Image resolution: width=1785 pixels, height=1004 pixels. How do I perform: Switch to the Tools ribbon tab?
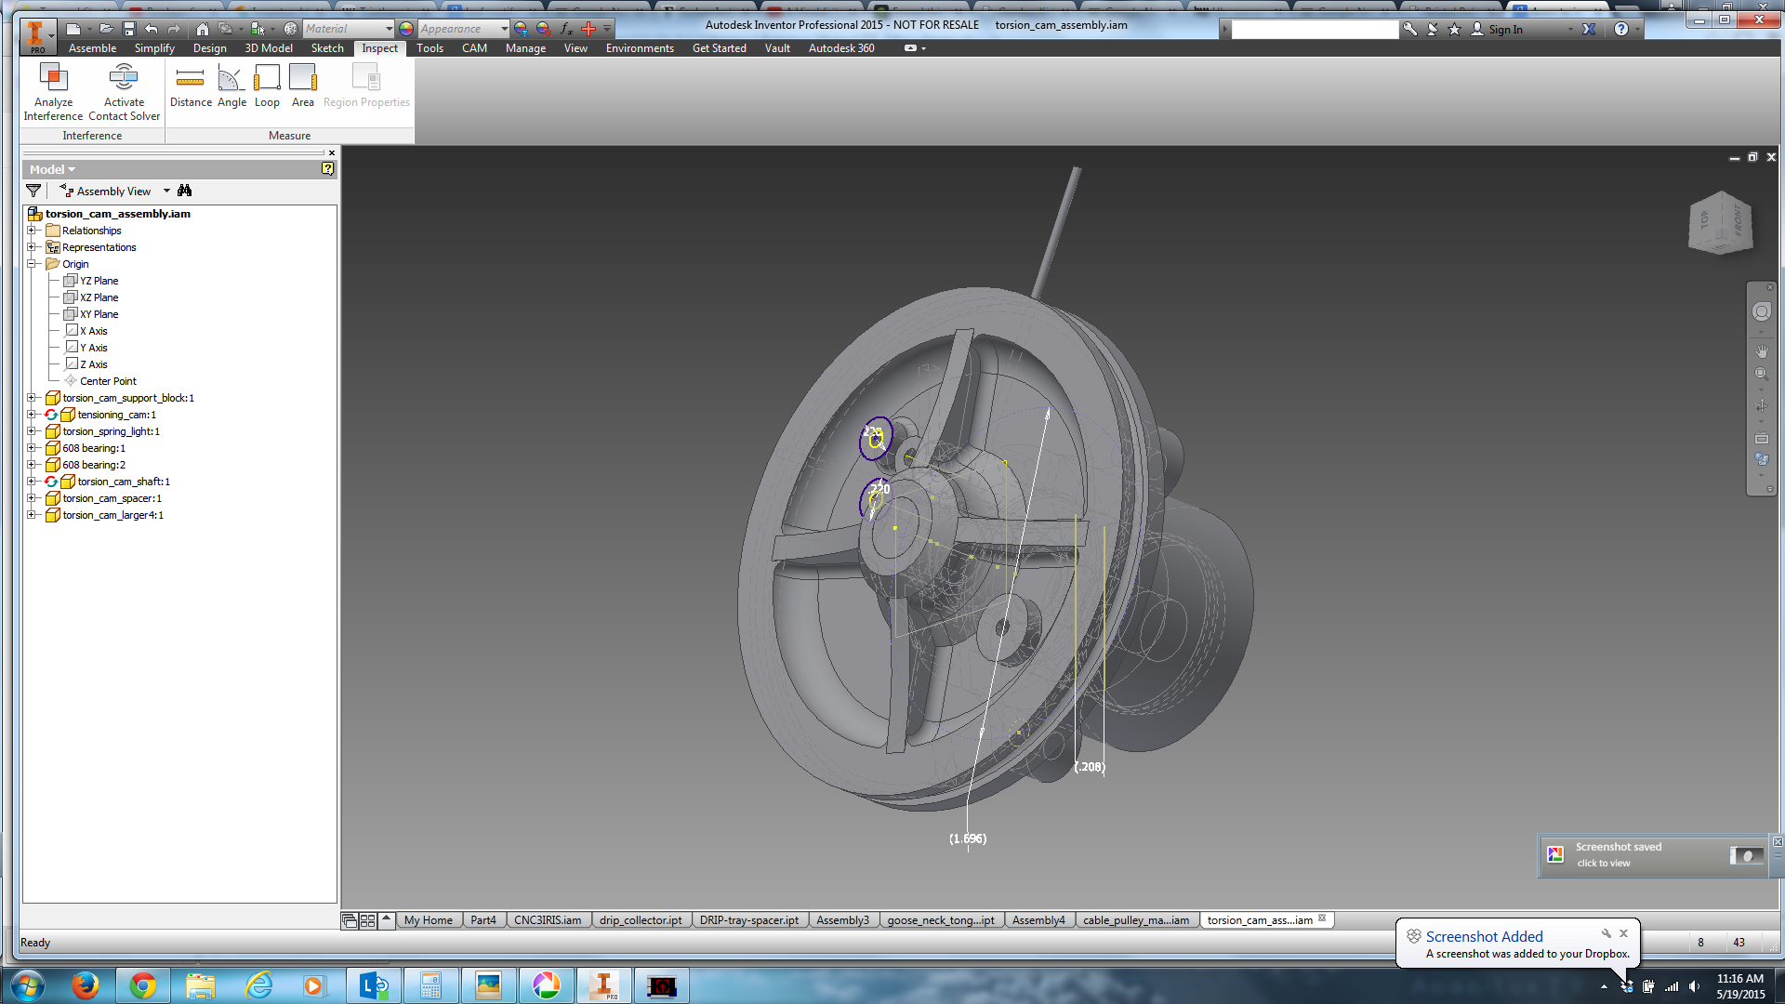pyautogui.click(x=430, y=48)
